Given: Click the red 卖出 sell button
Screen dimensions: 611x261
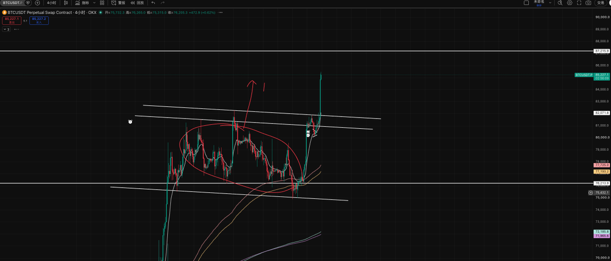Looking at the screenshot, I should [x=12, y=20].
